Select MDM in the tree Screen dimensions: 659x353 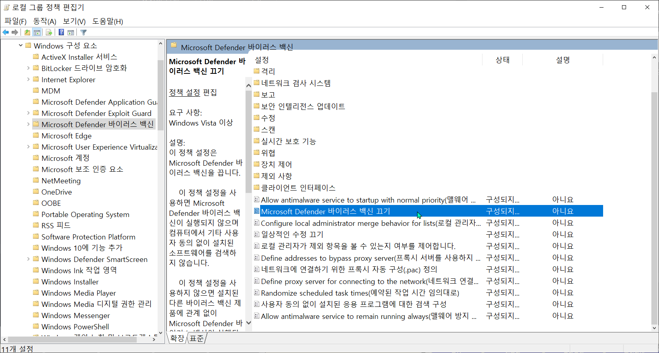click(51, 91)
